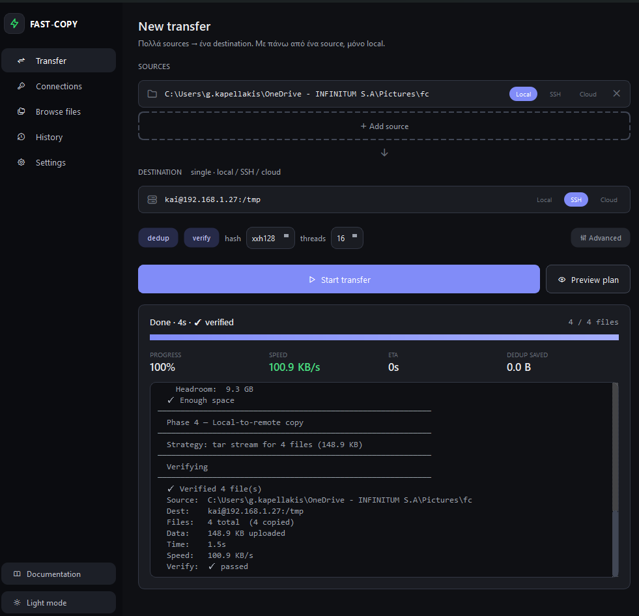Click the 100% progress value
This screenshot has width=639, height=616.
162,367
